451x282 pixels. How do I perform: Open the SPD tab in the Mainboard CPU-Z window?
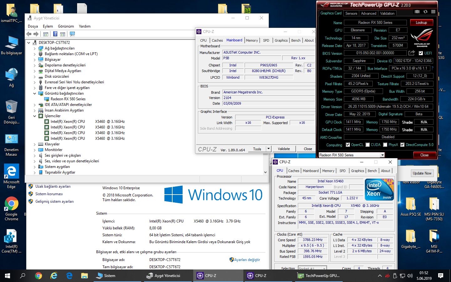[x=266, y=40]
